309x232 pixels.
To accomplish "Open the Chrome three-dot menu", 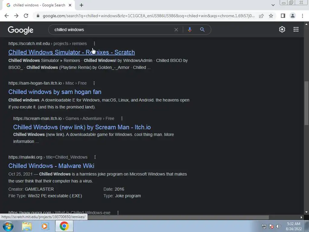I will [302, 16].
